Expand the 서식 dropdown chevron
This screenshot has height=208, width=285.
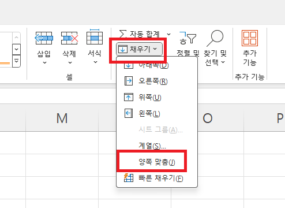click(x=95, y=62)
